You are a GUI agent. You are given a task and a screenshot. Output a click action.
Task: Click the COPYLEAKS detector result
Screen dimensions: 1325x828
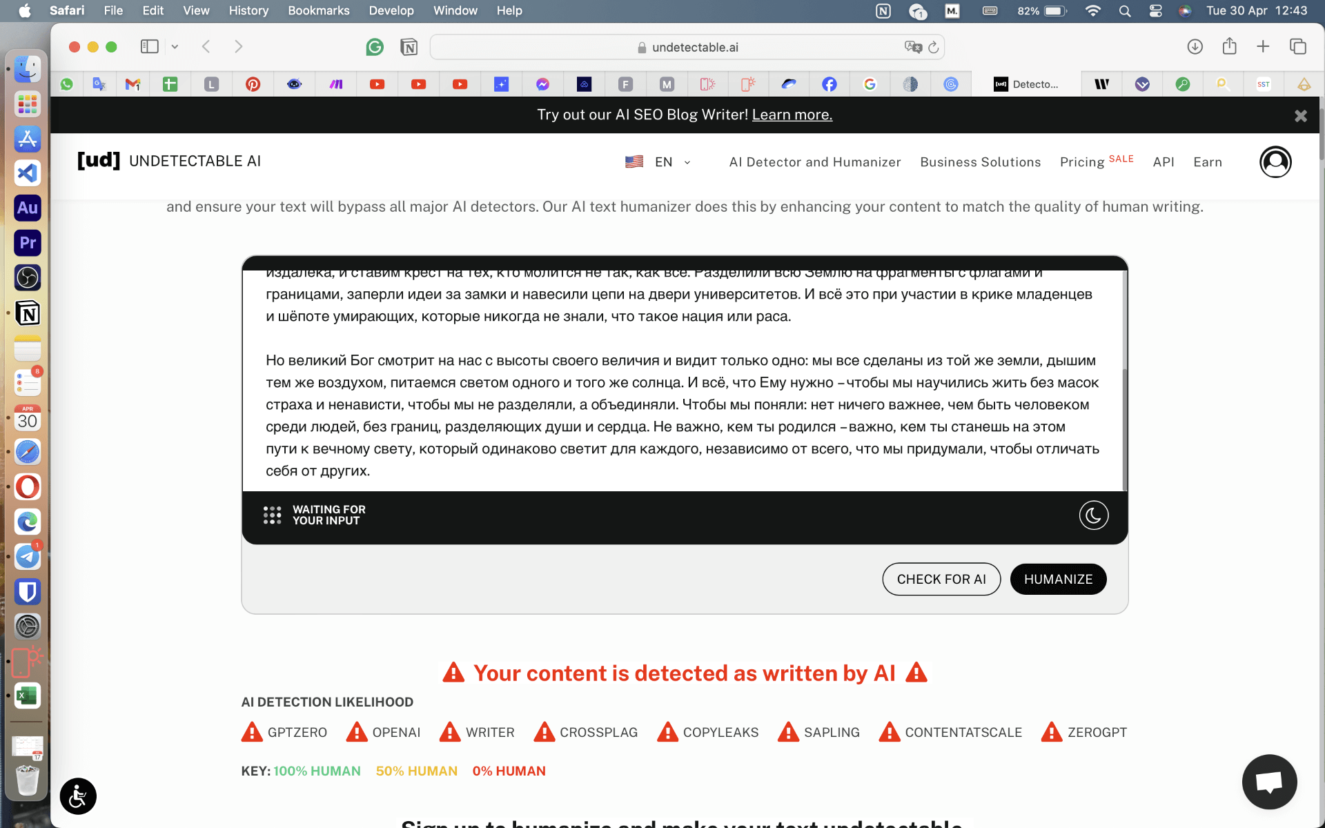pos(707,732)
